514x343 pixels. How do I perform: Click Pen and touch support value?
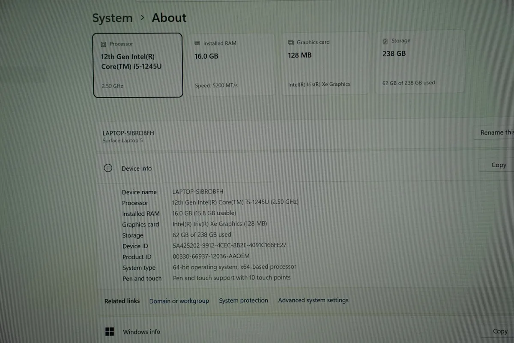232,277
